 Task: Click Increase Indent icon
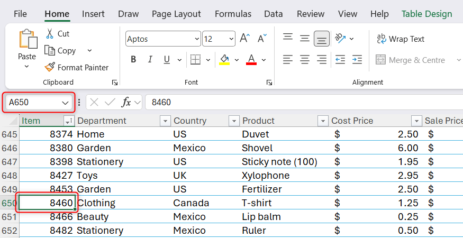click(357, 60)
